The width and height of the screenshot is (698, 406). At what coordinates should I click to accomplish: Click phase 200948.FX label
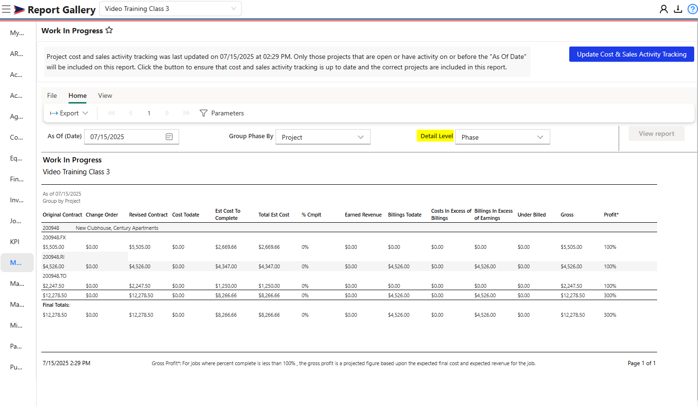54,237
